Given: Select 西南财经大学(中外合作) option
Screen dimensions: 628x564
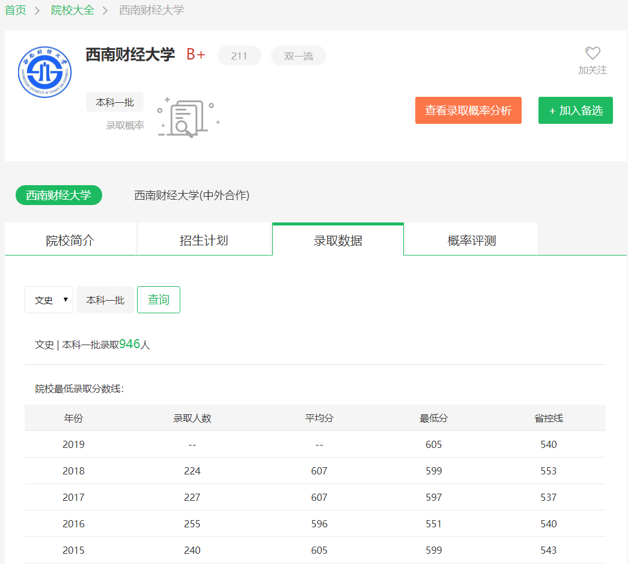Looking at the screenshot, I should (192, 195).
